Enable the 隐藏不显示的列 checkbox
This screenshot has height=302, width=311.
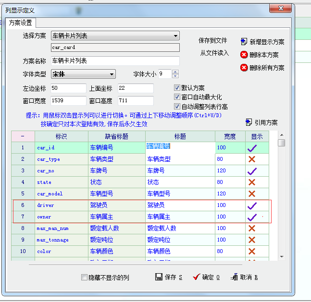click(85, 278)
